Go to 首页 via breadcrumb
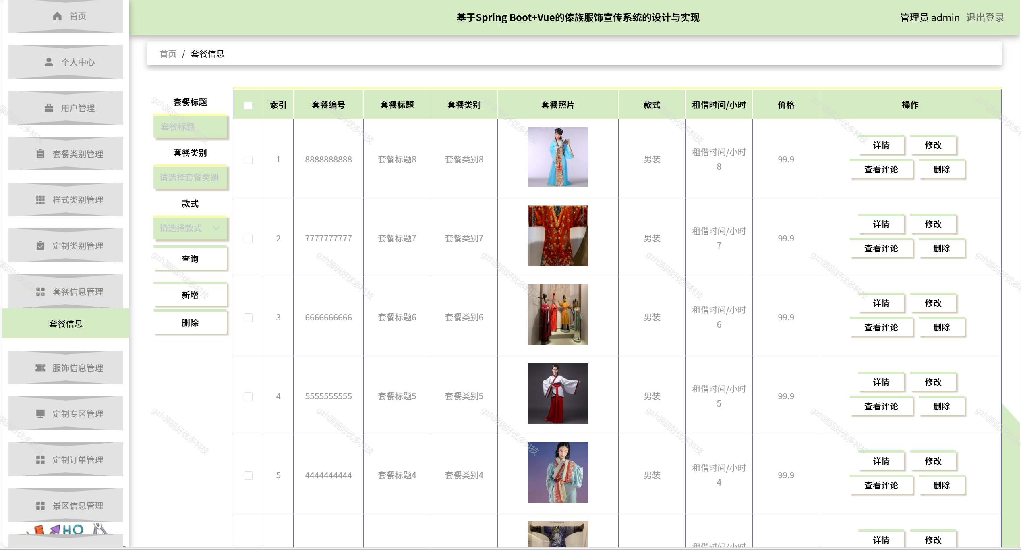The image size is (1021, 550). click(x=168, y=54)
